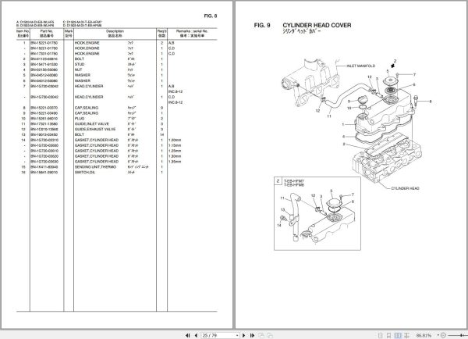Click the page number field showing 25 / 79
Image resolution: width=468 pixels, height=339 pixels.
click(x=218, y=335)
